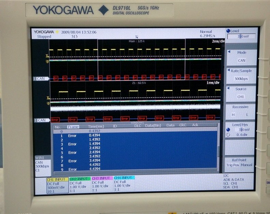This screenshot has width=270, height=214.
Task: Select list row 0 at 0.4392 ms
Action: 135,131
